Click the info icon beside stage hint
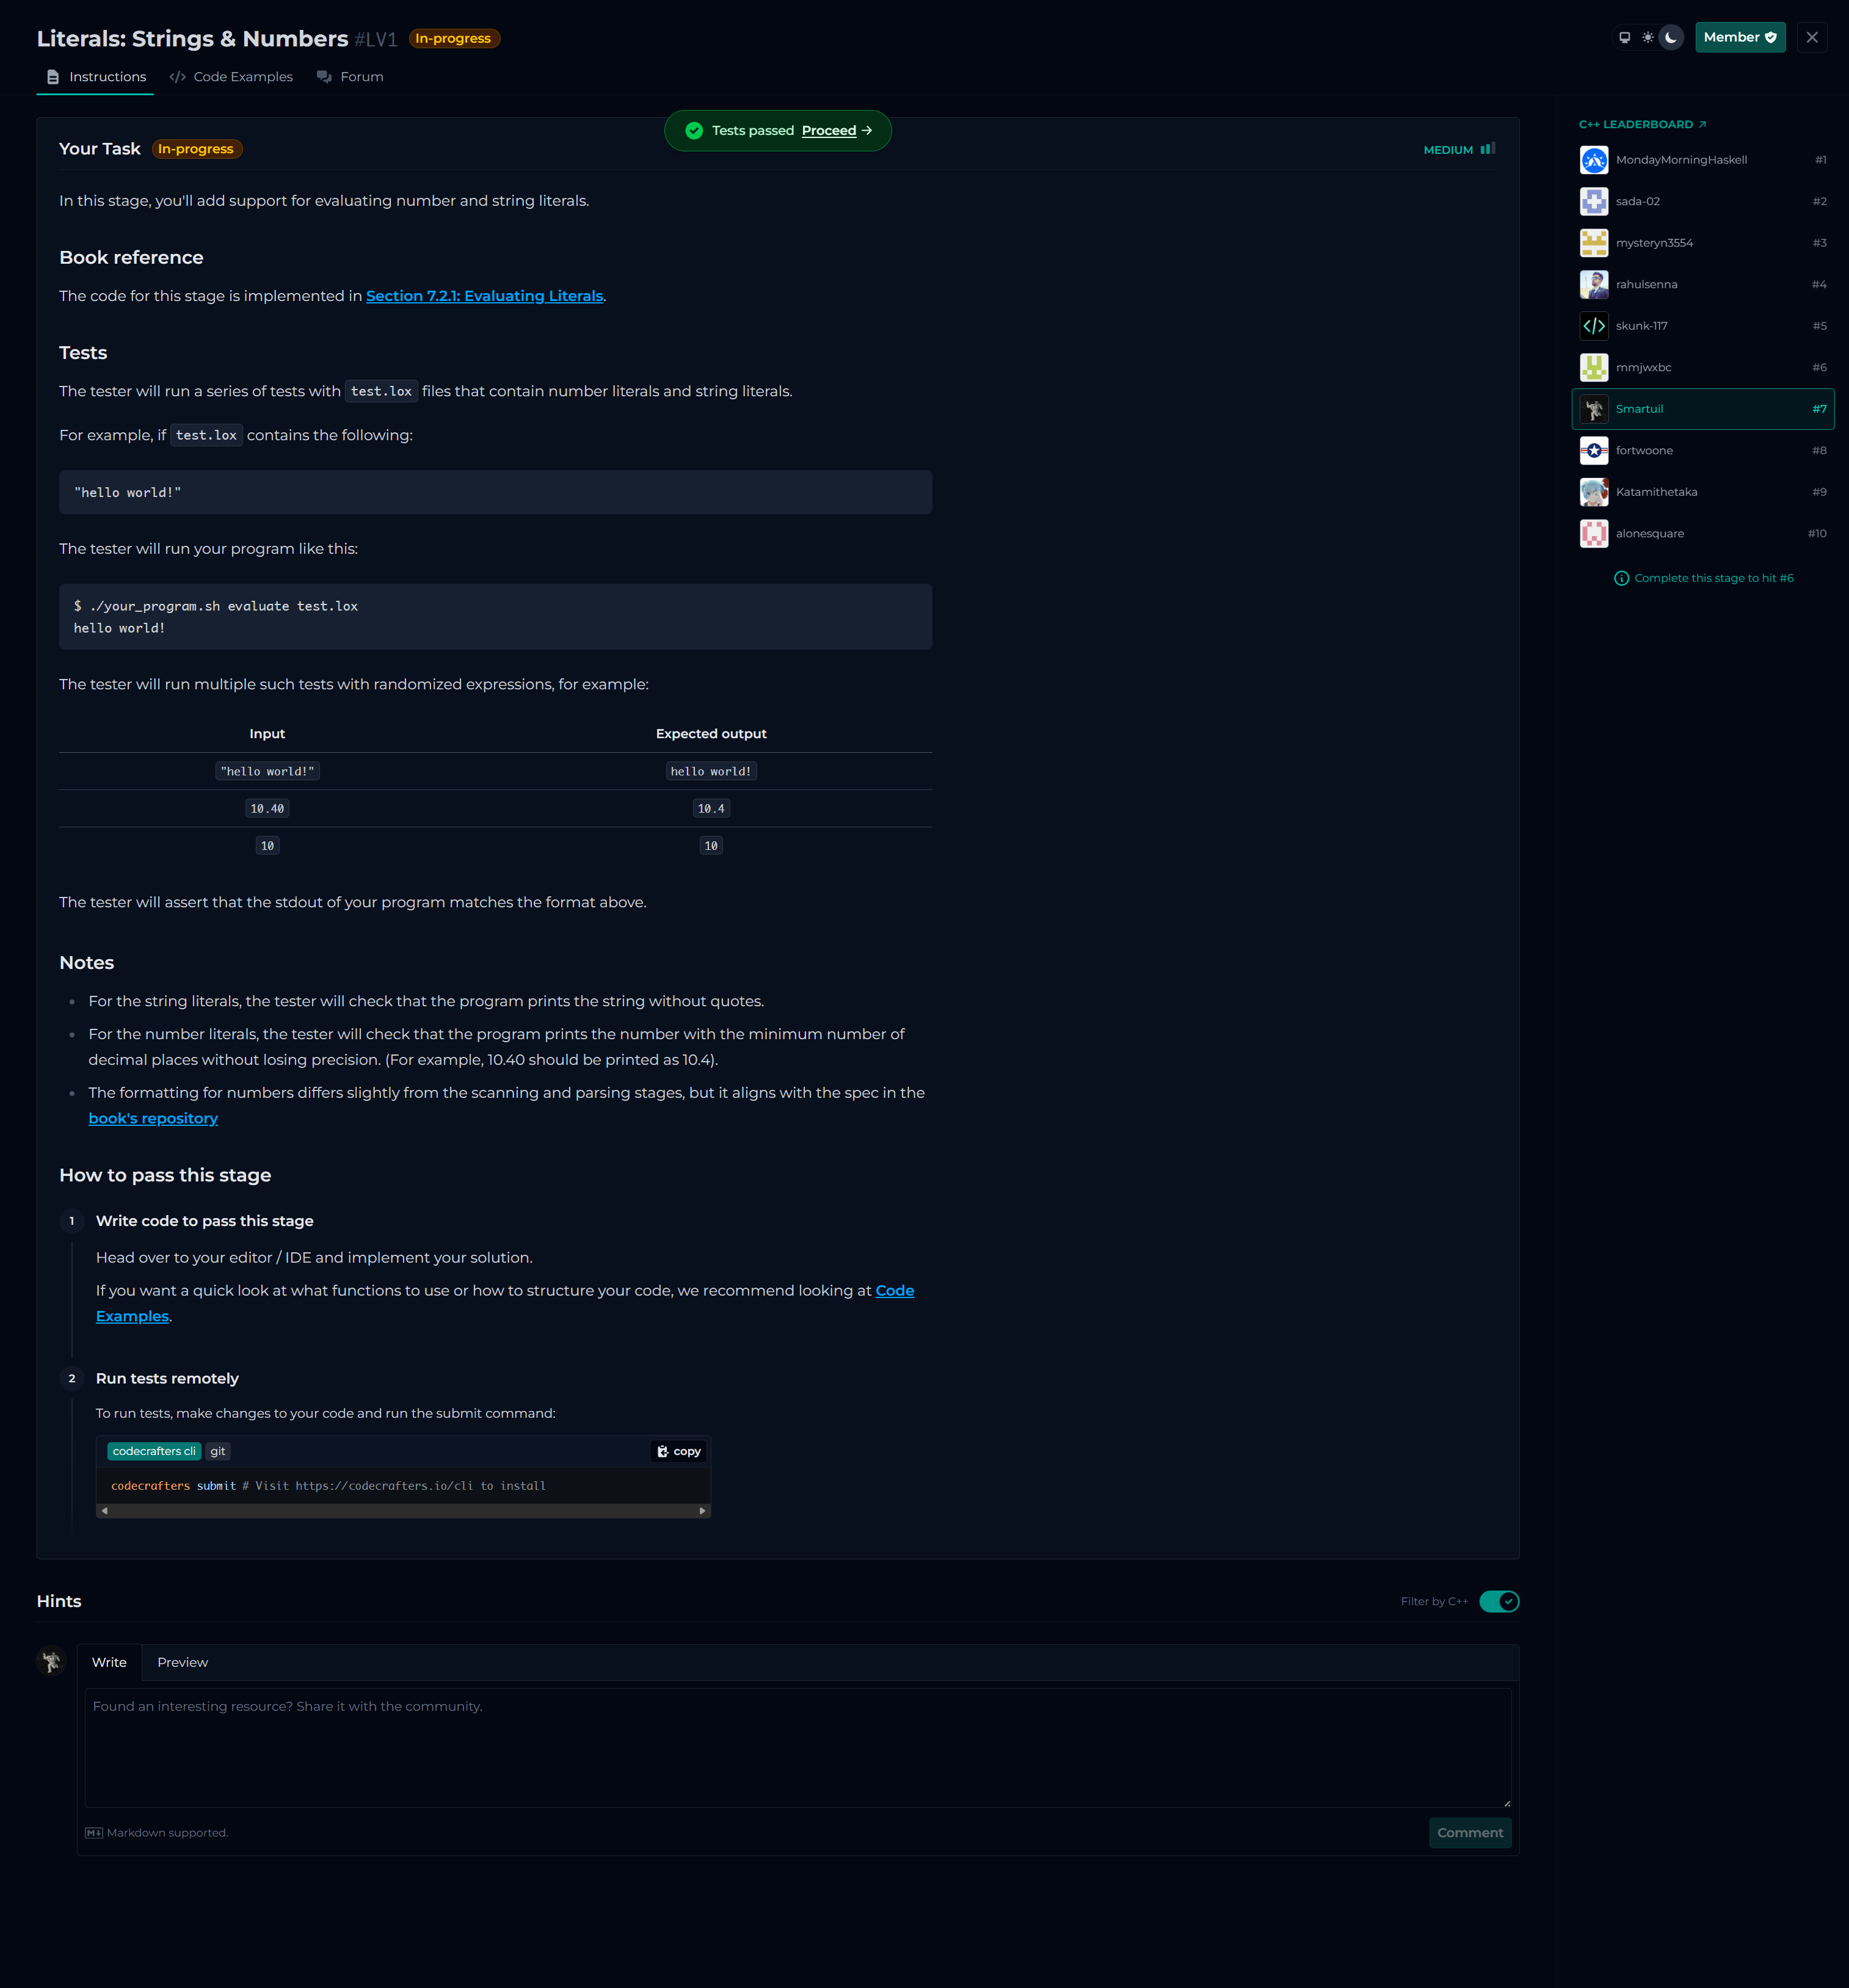Screen dimensions: 1849x1988 pos(1621,578)
